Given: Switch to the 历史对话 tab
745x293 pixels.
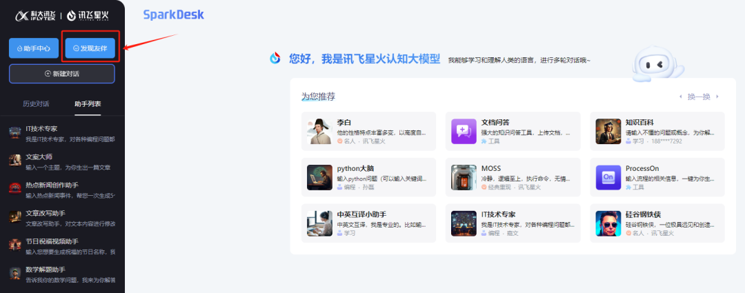Looking at the screenshot, I should [x=36, y=103].
